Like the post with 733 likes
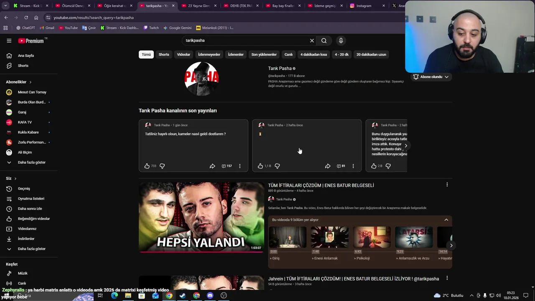Viewport: 535px width, 301px height. point(147,166)
